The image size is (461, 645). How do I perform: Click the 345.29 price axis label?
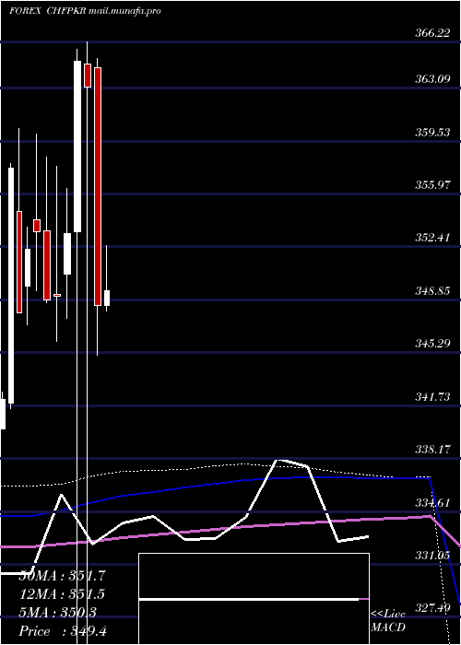(x=432, y=344)
